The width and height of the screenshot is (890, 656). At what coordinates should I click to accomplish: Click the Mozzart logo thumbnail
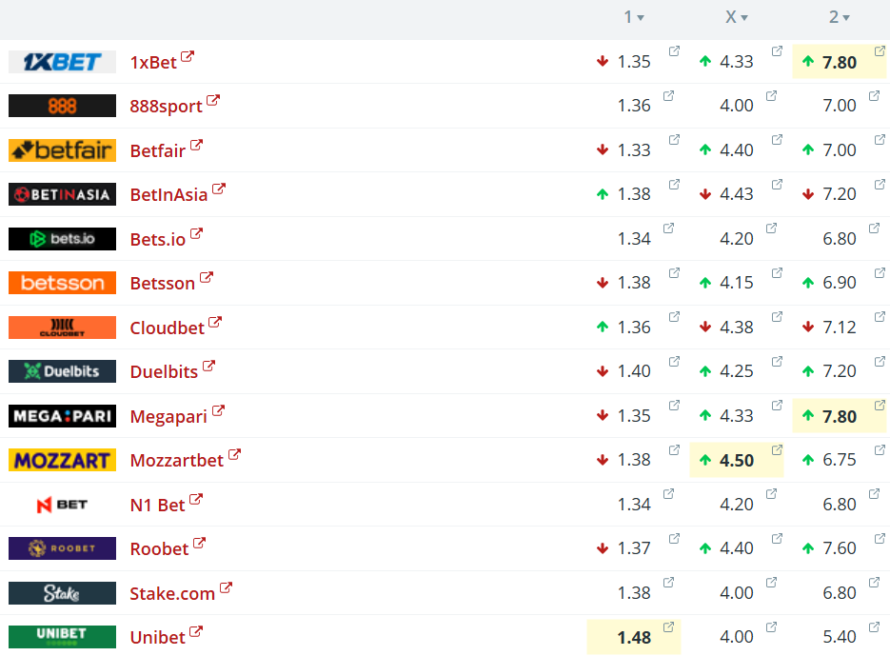[x=62, y=461]
